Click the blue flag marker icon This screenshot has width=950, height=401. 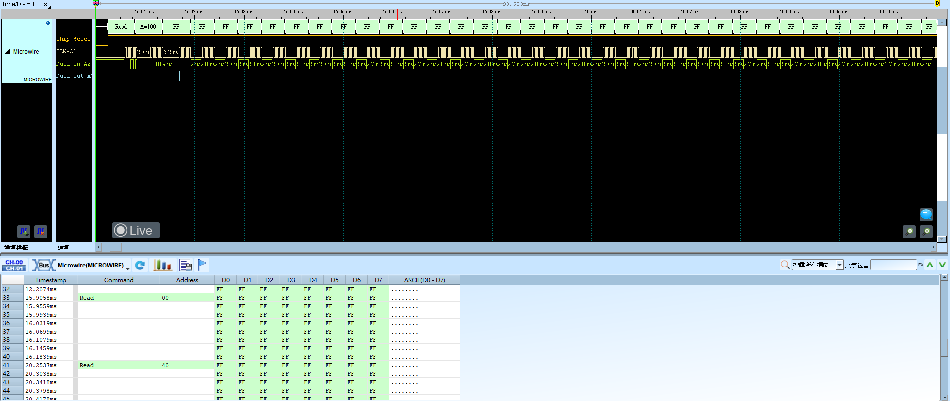coord(202,265)
